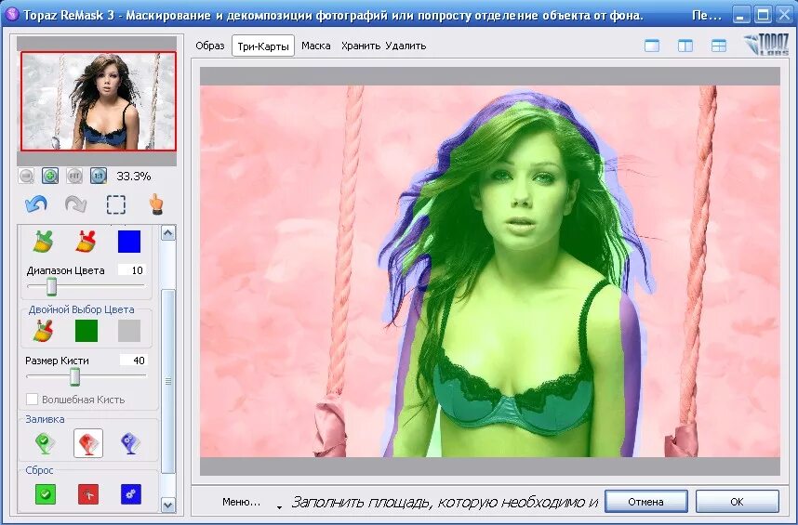Screen dimensions: 798x525
Task: Click the navigator thumbnail preview
Action: (x=99, y=100)
